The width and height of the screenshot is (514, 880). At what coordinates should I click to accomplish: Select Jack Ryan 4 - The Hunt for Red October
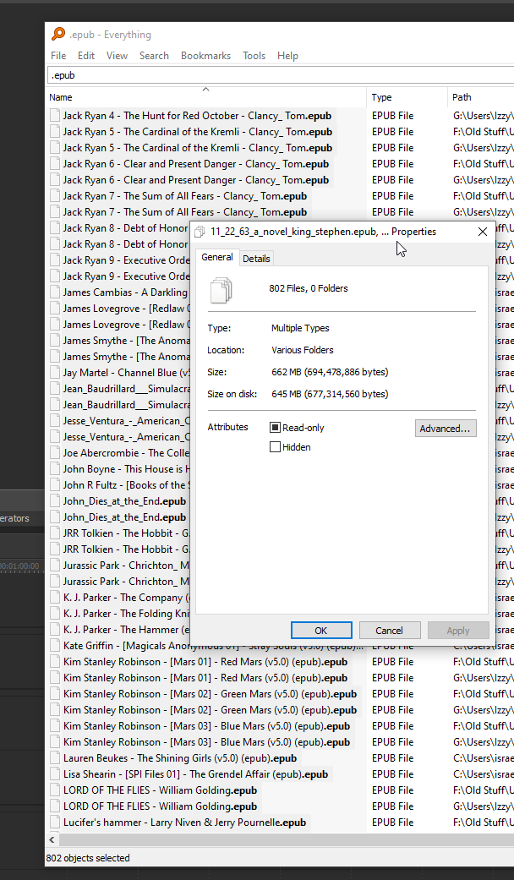coord(197,116)
